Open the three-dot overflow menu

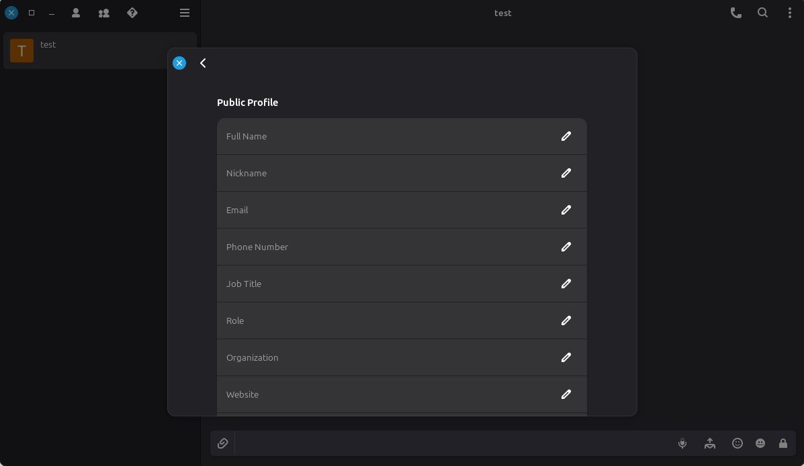[789, 13]
